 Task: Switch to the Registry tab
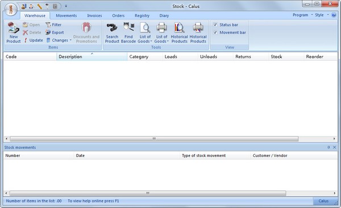pyautogui.click(x=142, y=16)
